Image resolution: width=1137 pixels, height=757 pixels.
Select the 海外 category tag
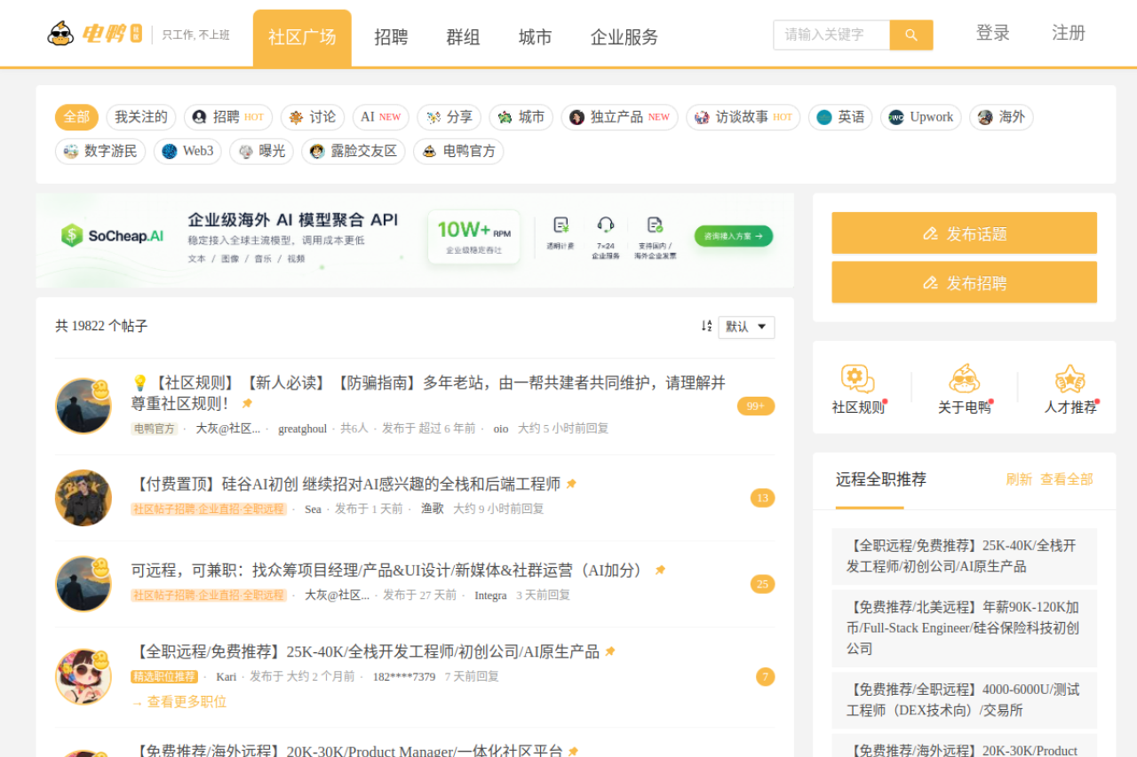[1001, 117]
